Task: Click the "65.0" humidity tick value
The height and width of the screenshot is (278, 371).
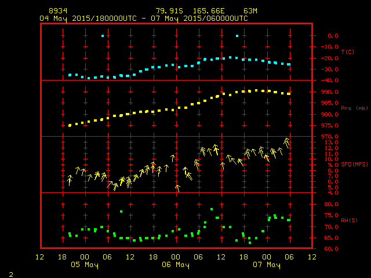Action: pos(331,237)
